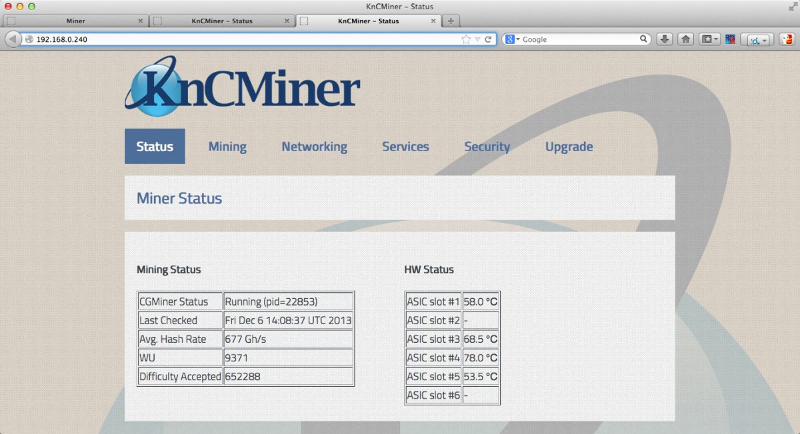Click the browser back arrow button
The image size is (800, 434).
pos(13,39)
